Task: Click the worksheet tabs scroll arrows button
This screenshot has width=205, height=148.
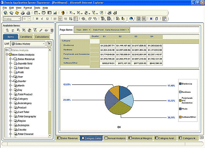Action: coord(202,138)
